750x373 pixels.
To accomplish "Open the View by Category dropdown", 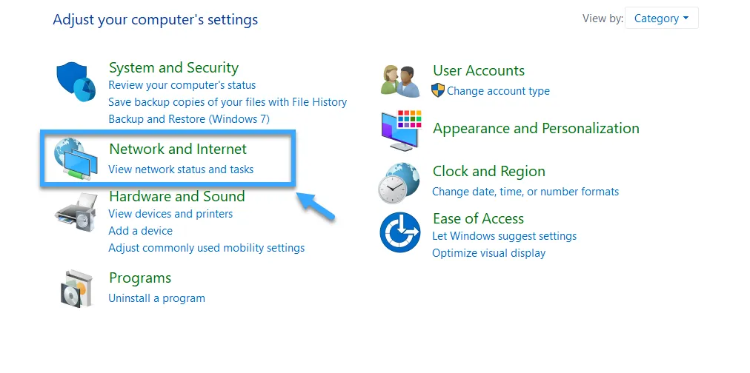I will click(x=662, y=19).
